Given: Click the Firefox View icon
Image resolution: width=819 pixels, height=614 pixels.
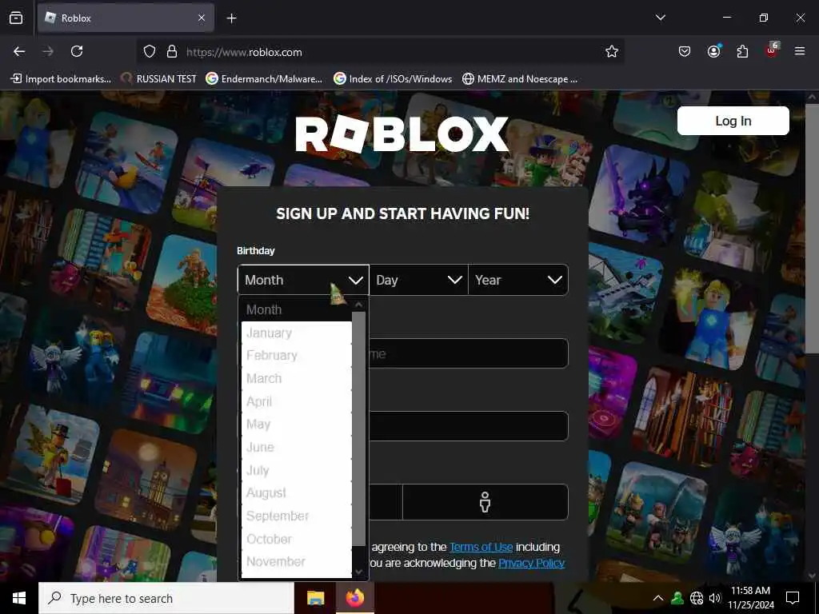Looking at the screenshot, I should tap(16, 18).
